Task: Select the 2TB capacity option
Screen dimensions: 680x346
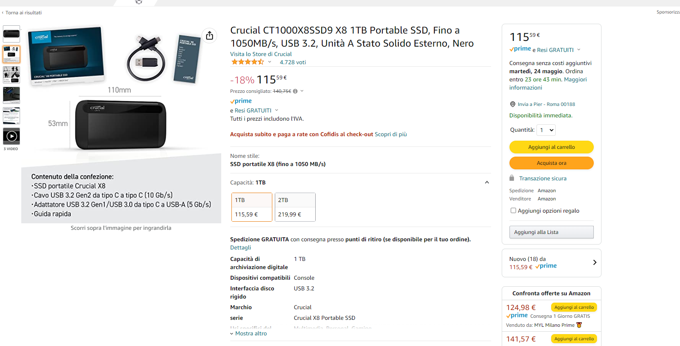Action: [x=295, y=207]
